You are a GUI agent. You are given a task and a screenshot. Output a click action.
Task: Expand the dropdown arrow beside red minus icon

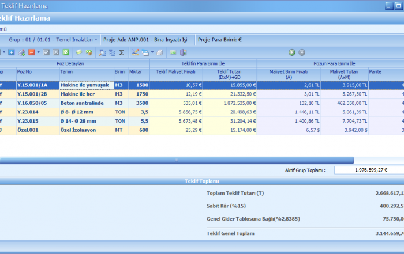(x=38, y=52)
